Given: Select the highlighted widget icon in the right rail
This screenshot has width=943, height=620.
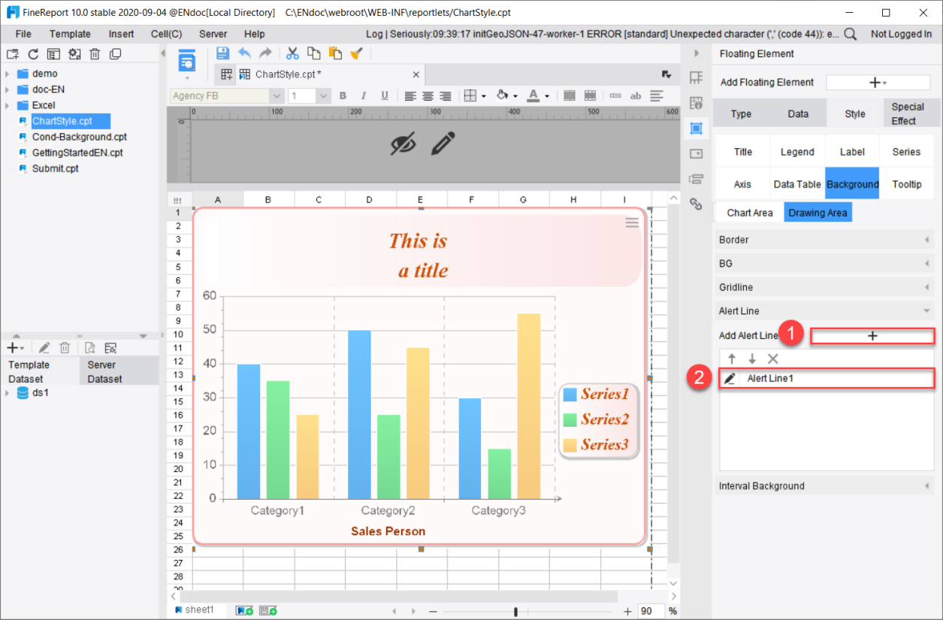Looking at the screenshot, I should point(696,129).
